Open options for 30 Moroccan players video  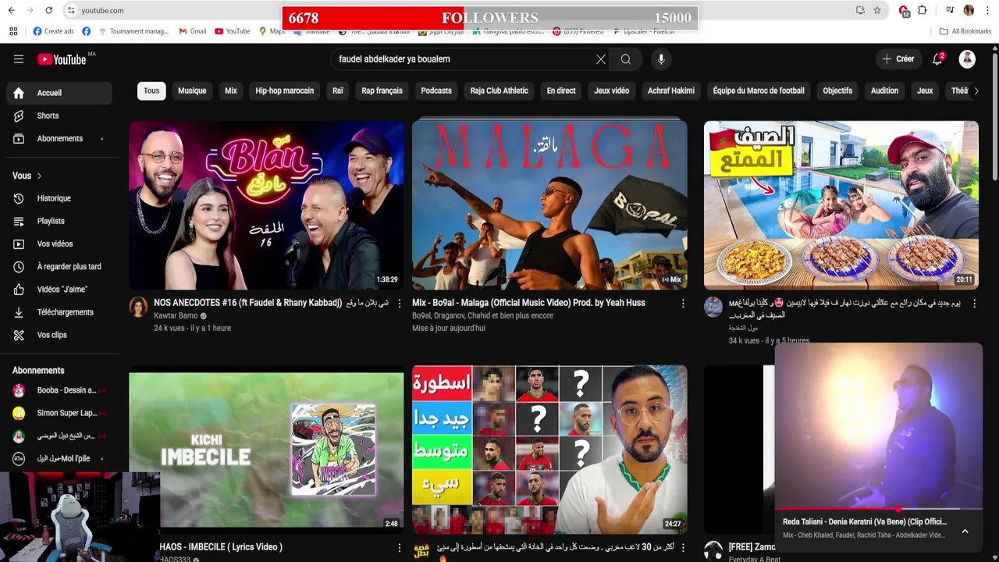pos(682,548)
